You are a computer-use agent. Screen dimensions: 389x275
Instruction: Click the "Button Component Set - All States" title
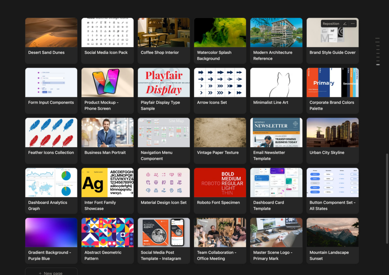click(332, 206)
